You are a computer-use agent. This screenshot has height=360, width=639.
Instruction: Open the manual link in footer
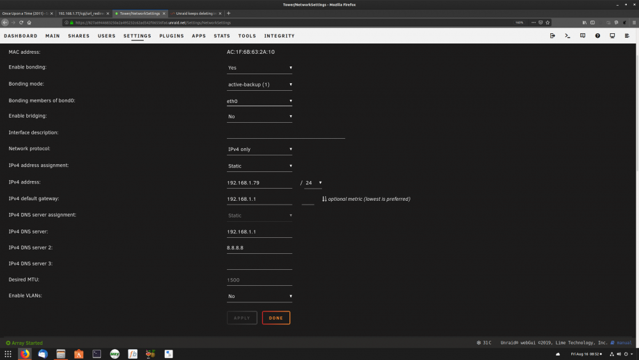coord(624,343)
